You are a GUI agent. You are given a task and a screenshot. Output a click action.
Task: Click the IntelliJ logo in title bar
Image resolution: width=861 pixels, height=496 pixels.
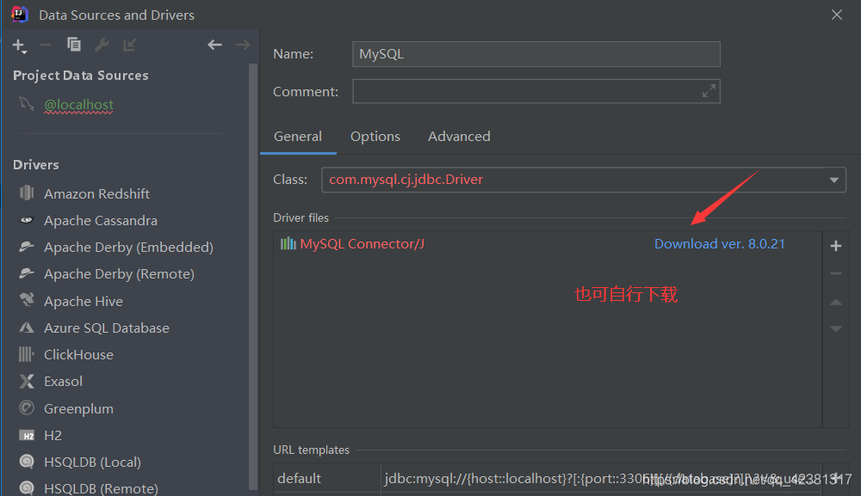(19, 15)
